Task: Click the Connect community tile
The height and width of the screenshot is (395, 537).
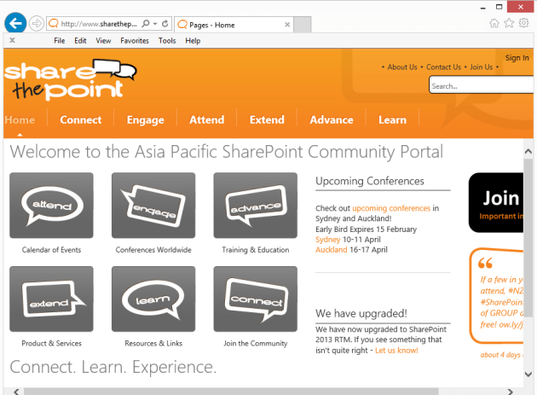Action: coord(255,299)
